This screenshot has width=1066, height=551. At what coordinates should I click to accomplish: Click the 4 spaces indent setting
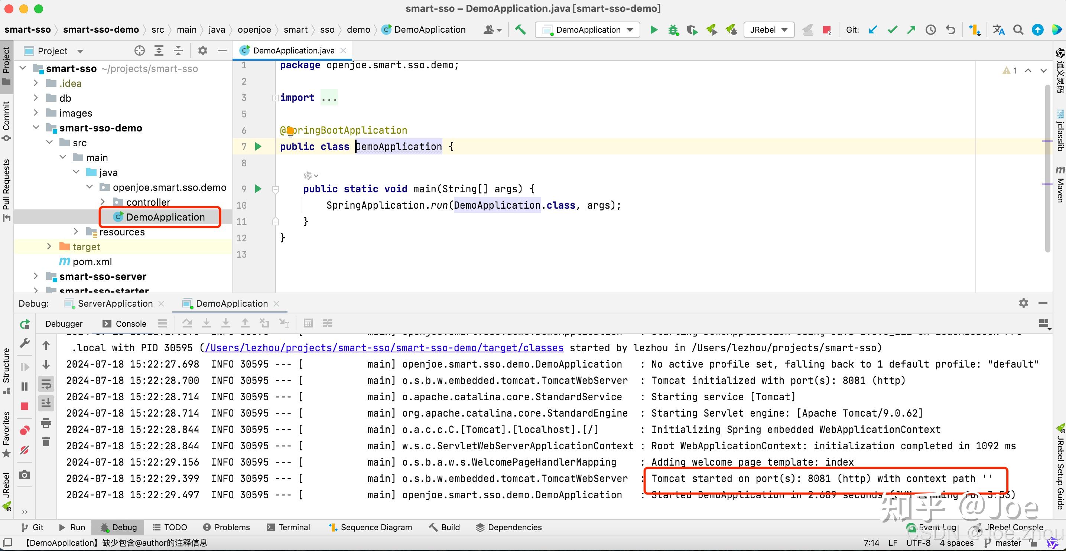956,543
